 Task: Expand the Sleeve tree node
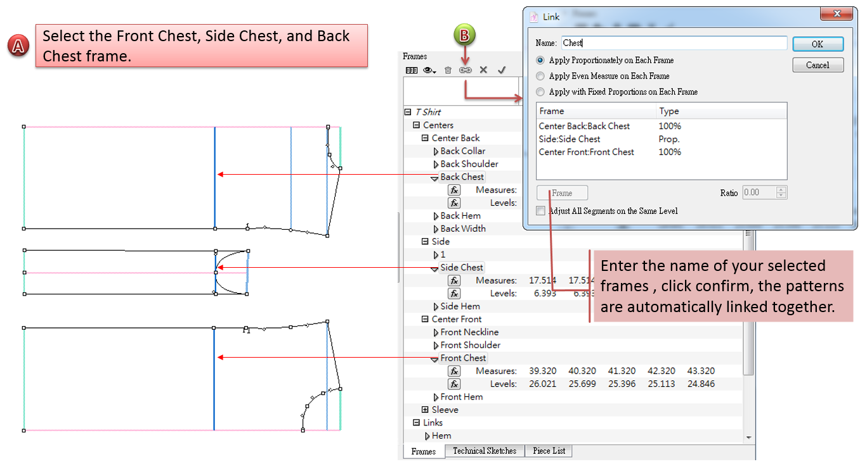pos(426,410)
